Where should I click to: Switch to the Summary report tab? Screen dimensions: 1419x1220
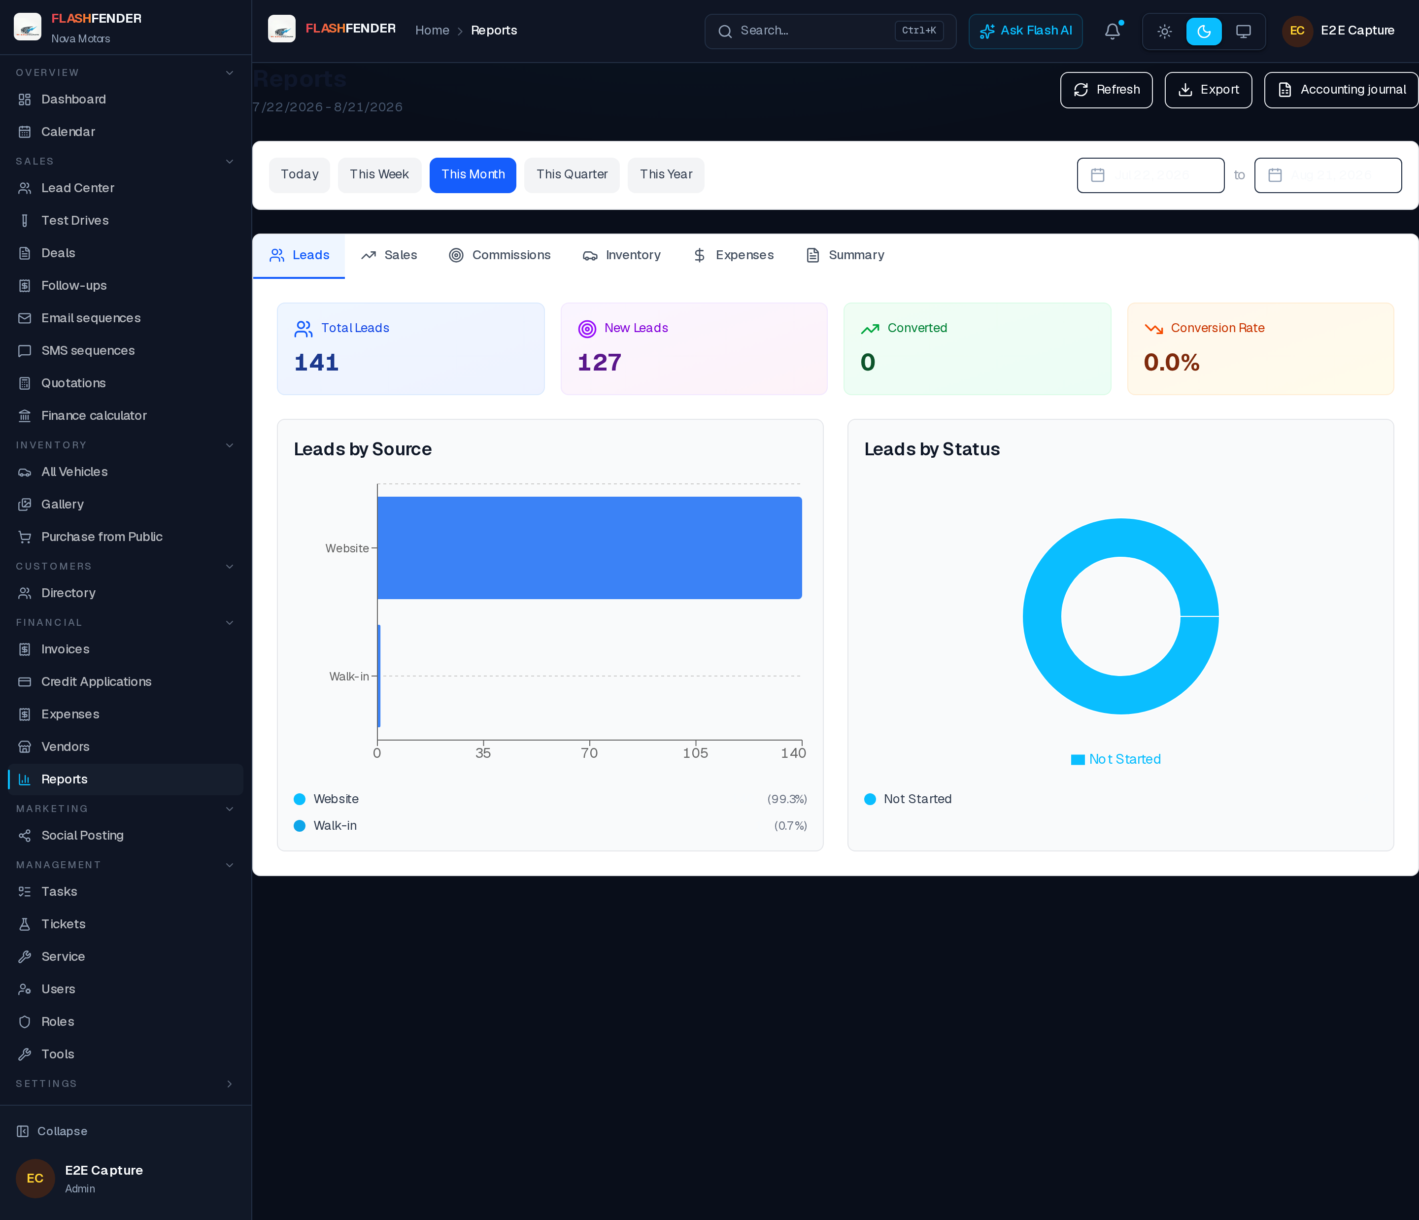pos(845,256)
